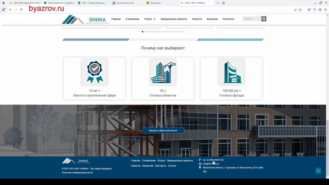Click the 10 лет + card text
Viewport: 329px width, 185px height.
[95, 91]
